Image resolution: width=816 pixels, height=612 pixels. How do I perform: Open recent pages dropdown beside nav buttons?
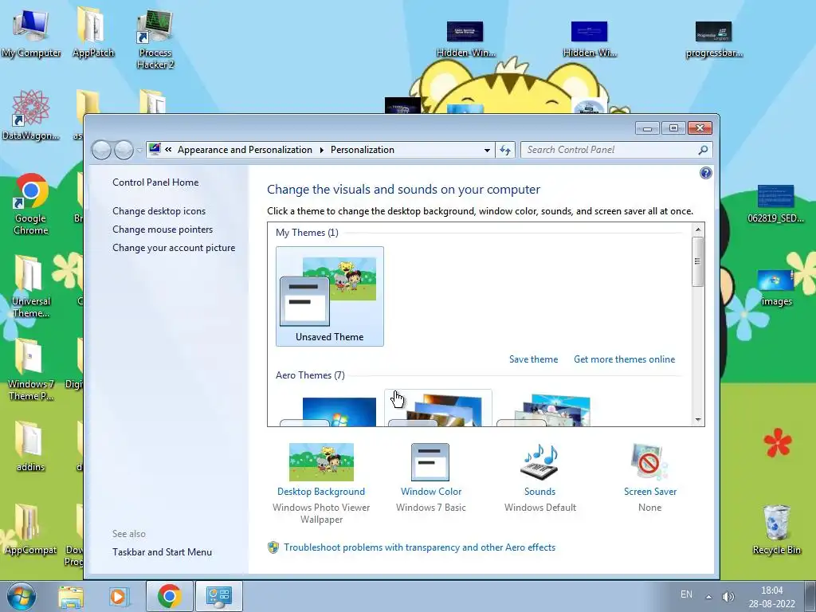pyautogui.click(x=139, y=151)
